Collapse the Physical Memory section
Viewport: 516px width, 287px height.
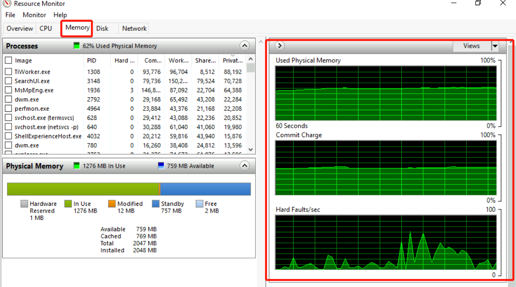pyautogui.click(x=245, y=166)
